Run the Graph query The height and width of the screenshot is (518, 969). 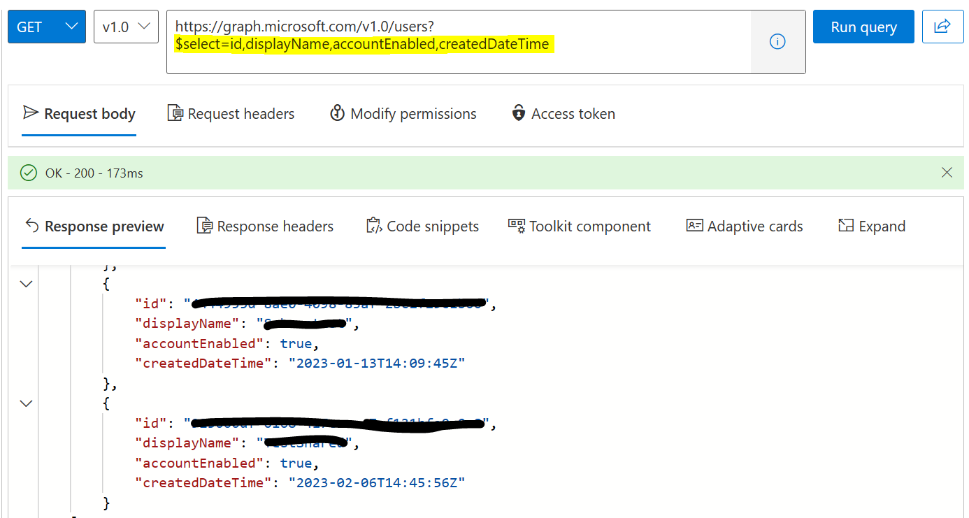(x=863, y=27)
